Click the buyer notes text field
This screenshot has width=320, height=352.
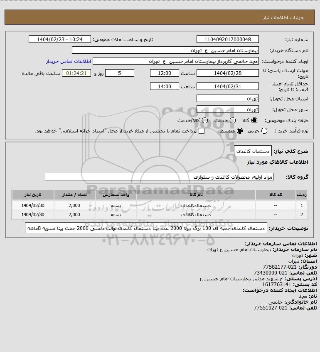click(146, 228)
